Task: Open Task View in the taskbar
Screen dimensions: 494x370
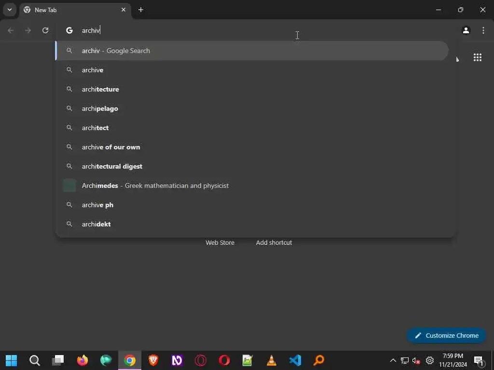Action: tap(58, 360)
